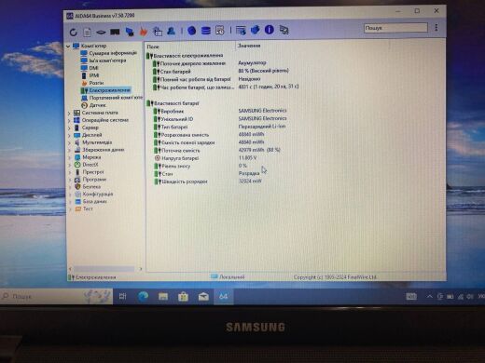Select the Стан батареї row
Screen dimensions: 485x363
[220, 72]
